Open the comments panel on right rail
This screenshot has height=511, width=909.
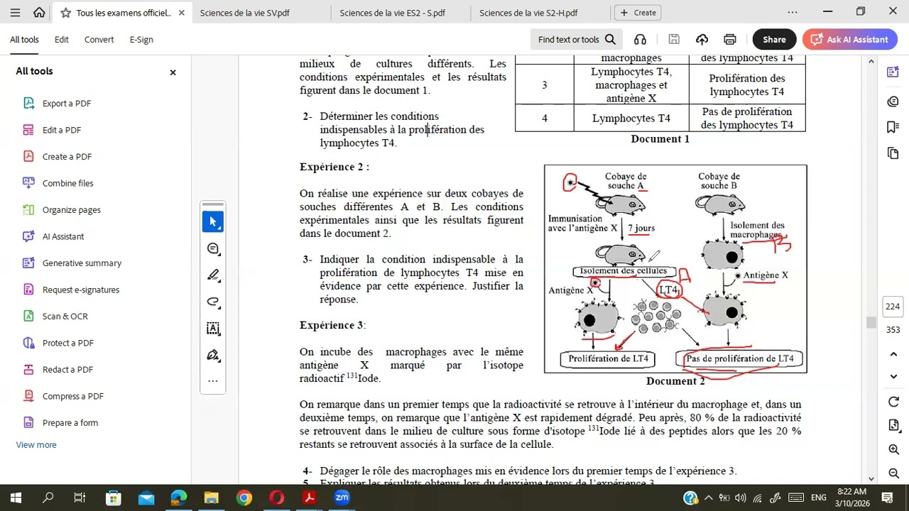[893, 101]
